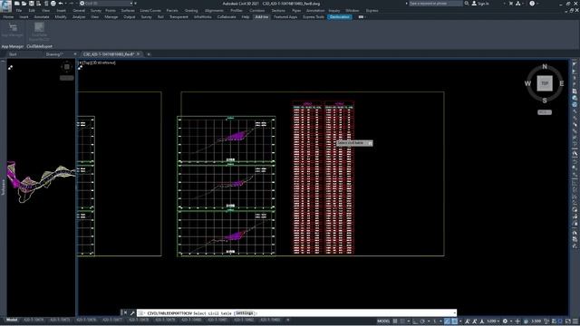Switch to the Annotate ribbon tab
Screen dimensions: 580x326
pos(42,17)
